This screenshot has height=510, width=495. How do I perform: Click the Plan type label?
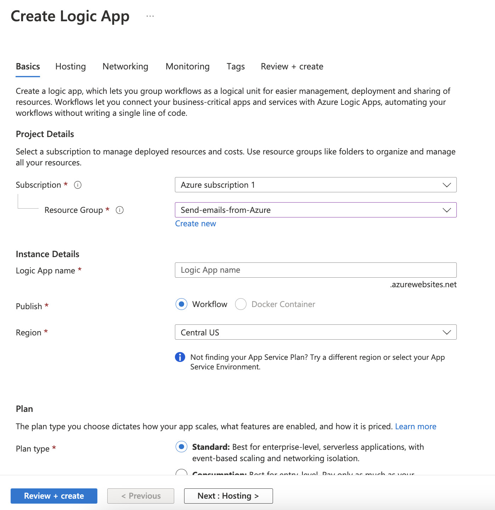point(33,449)
